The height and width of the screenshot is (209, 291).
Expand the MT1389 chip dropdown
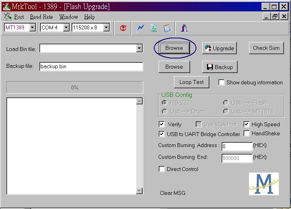coord(33,27)
